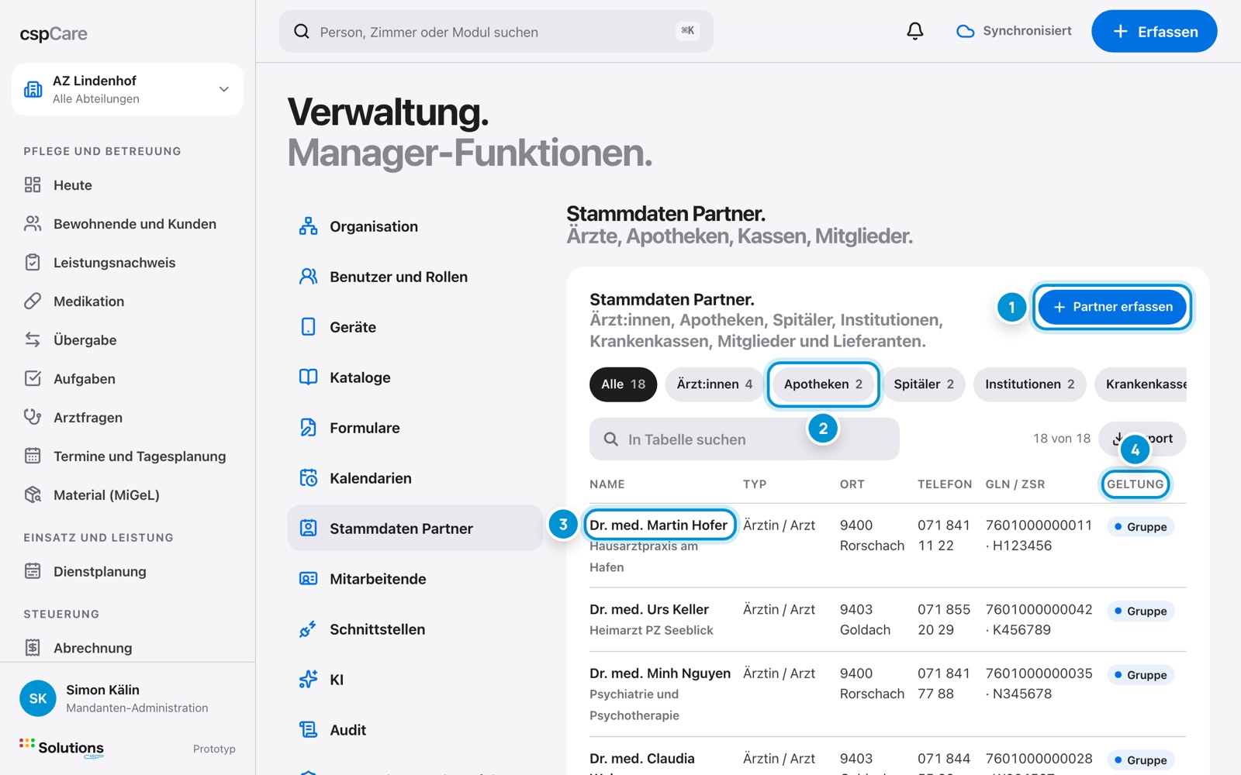
Task: Filter partners by Alle 18
Action: 623,384
